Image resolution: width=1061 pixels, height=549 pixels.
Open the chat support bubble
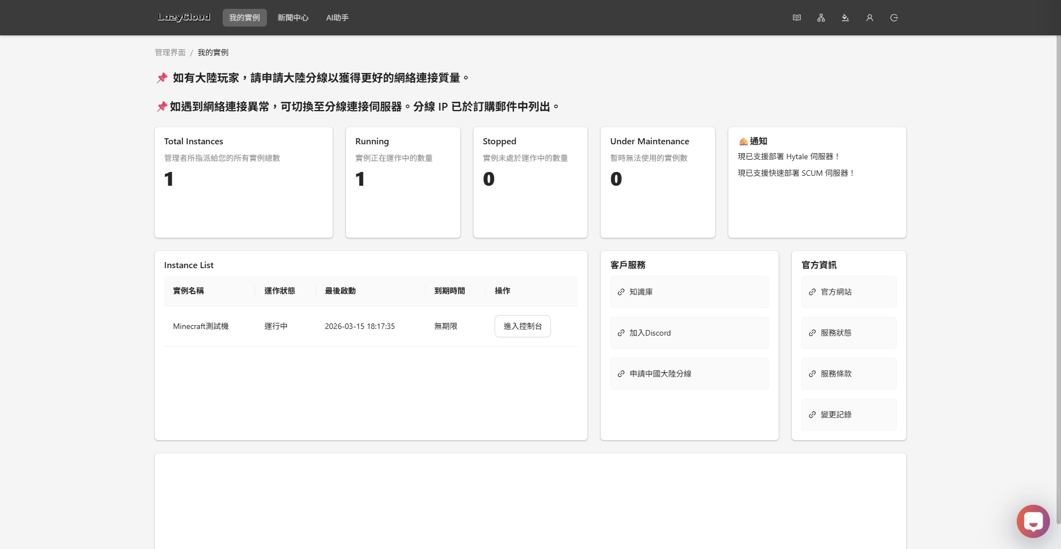(1032, 521)
